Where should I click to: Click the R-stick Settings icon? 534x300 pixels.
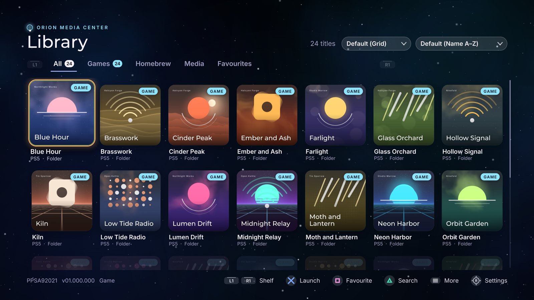coord(476,281)
